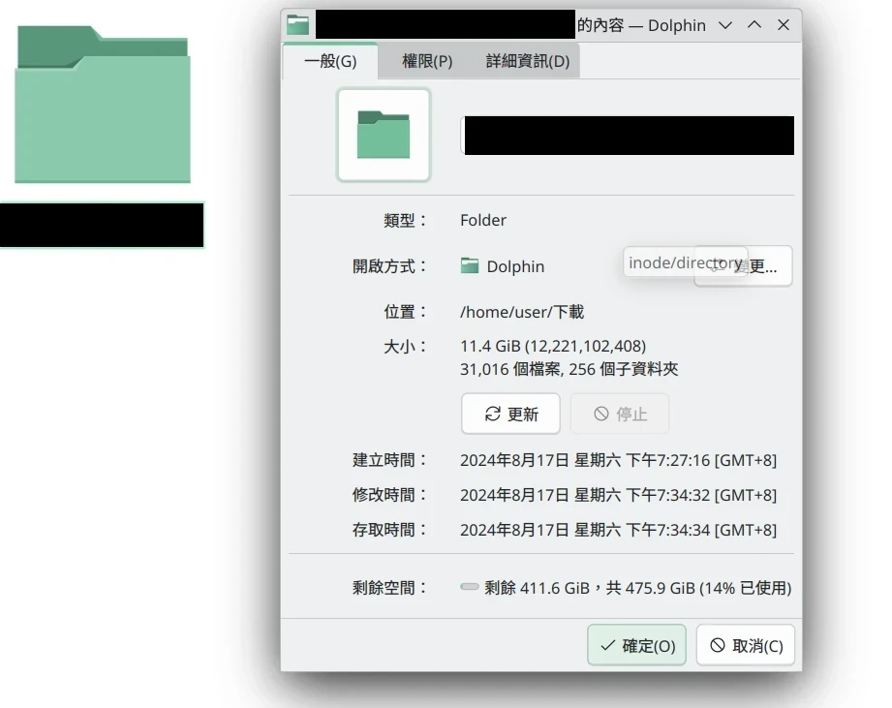The image size is (892, 708).
Task: Minimize the Dolphin properties window
Action: pyautogui.click(x=724, y=25)
